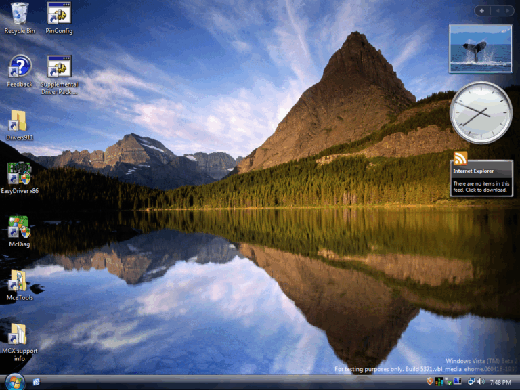This screenshot has width=520, height=390.
Task: Go to next sidebar gadget page arrow
Action: coord(506,10)
